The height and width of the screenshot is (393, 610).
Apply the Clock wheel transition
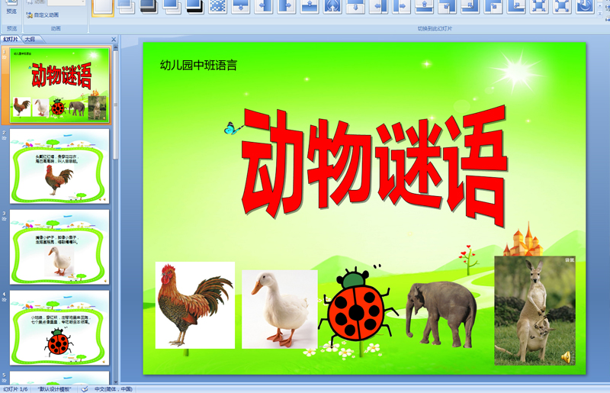(585, 6)
